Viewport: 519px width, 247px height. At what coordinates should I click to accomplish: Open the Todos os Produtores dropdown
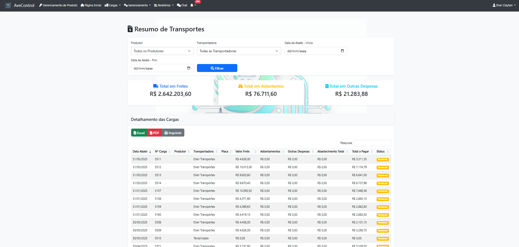(162, 51)
